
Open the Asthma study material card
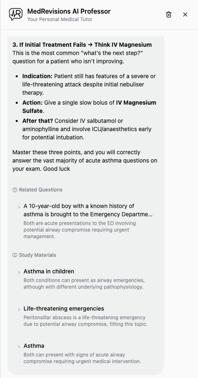(x=86, y=353)
